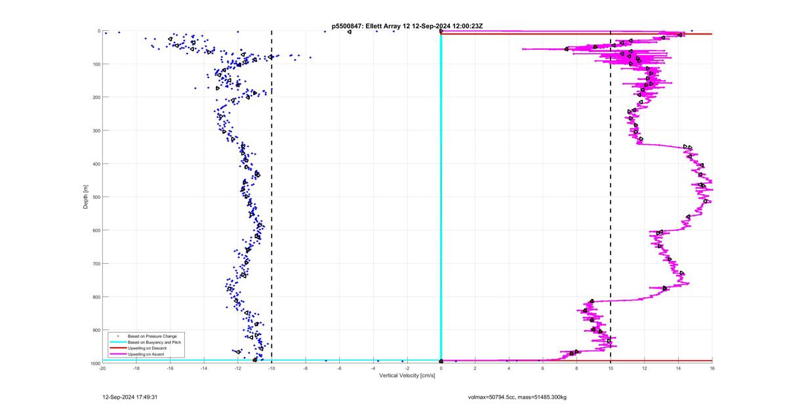Click x-axis tick label '-12'
787x408 pixels.
pyautogui.click(x=238, y=368)
